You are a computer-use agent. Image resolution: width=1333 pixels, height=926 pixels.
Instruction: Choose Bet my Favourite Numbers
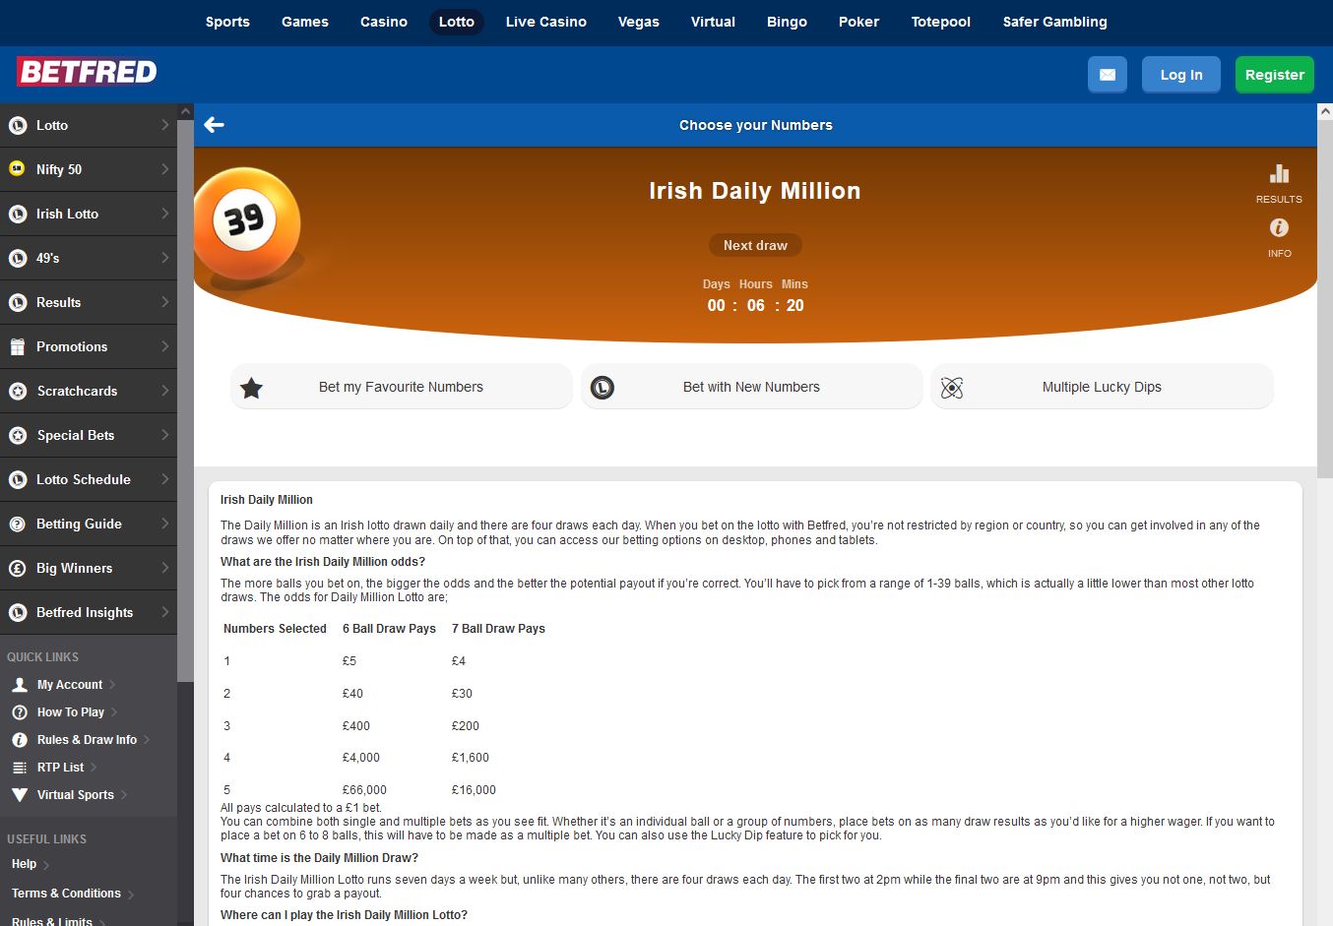coord(402,387)
